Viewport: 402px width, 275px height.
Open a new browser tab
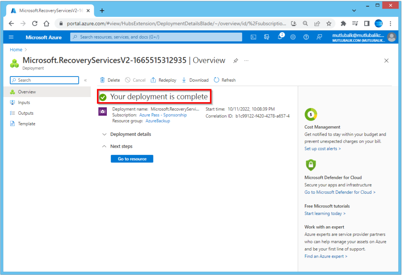click(x=102, y=11)
